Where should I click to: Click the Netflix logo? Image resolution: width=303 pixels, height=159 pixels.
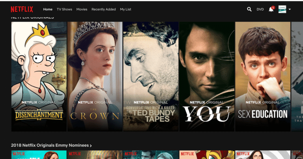coord(22,9)
